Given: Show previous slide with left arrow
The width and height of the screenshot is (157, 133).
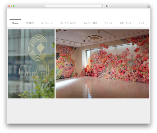Looking at the screenshot, I should (11, 64).
